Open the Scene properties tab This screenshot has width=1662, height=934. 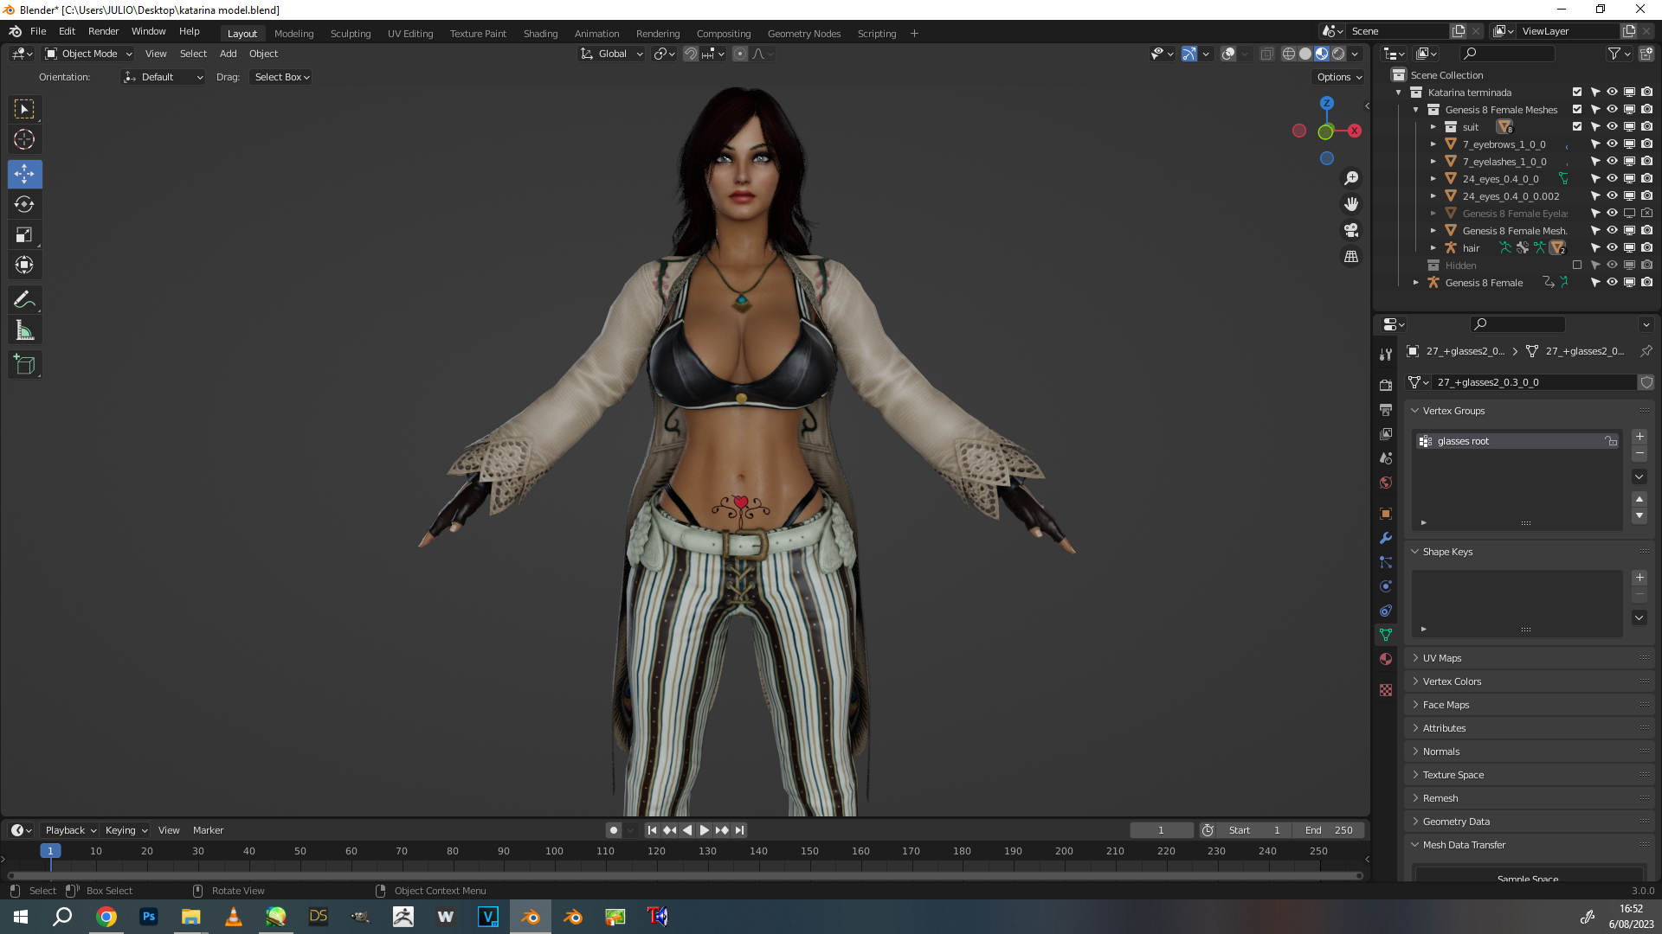(1386, 457)
